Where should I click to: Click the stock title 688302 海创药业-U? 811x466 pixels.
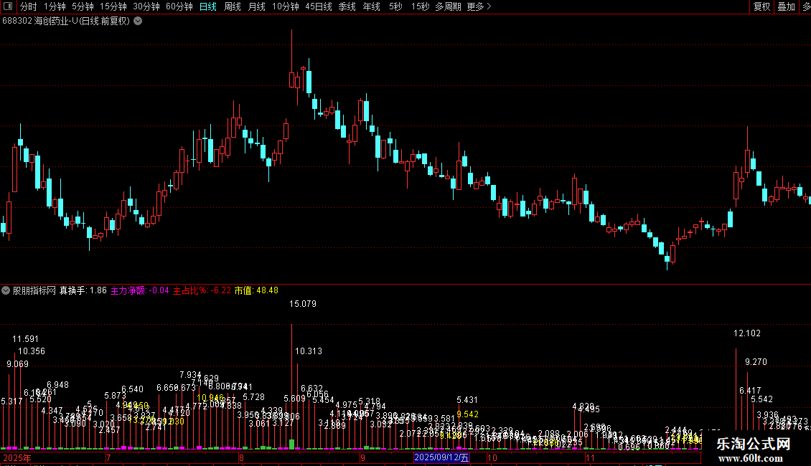tap(66, 22)
